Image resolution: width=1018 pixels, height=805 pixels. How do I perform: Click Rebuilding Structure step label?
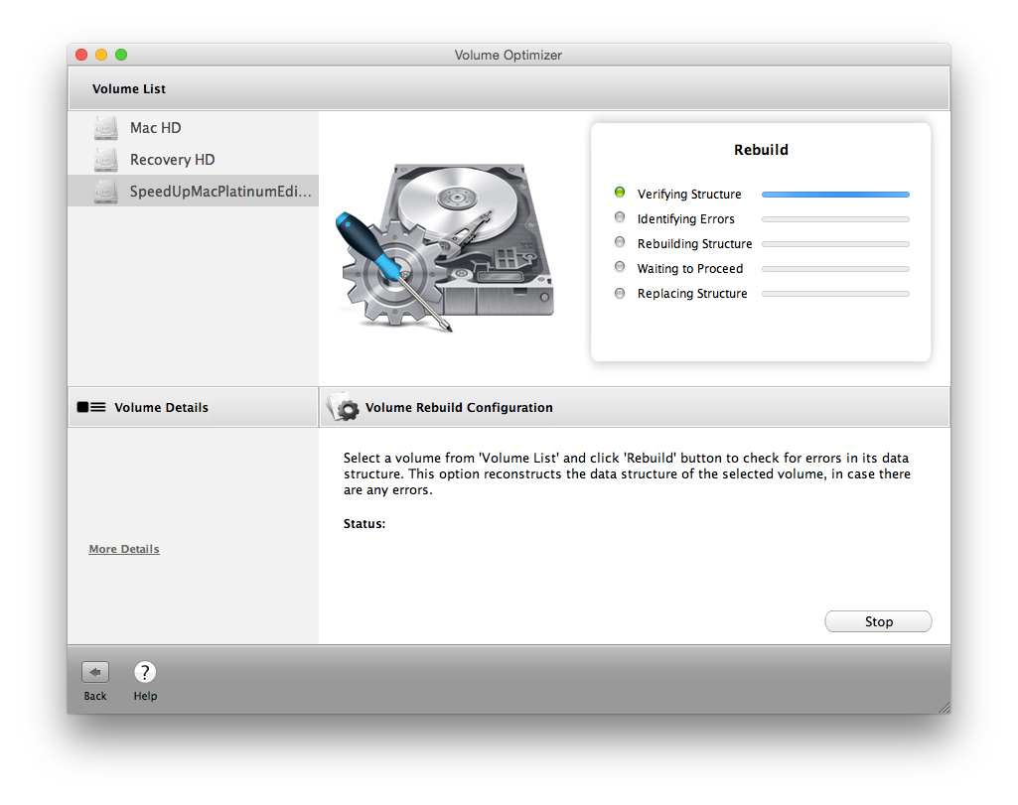[694, 244]
